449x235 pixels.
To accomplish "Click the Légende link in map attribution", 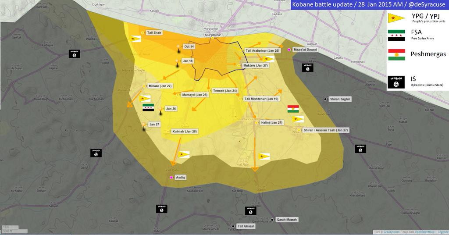I will (442, 232).
